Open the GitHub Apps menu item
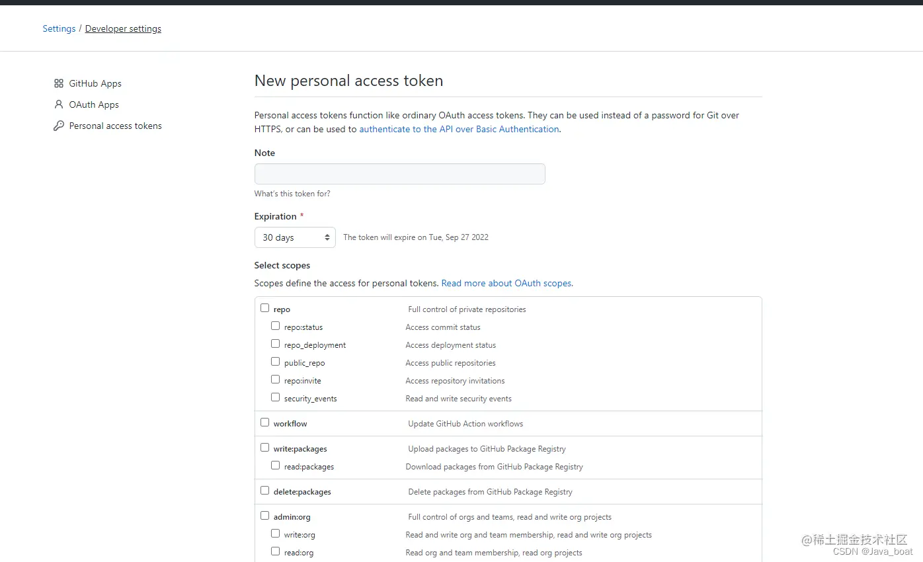The height and width of the screenshot is (562, 923). (x=95, y=83)
